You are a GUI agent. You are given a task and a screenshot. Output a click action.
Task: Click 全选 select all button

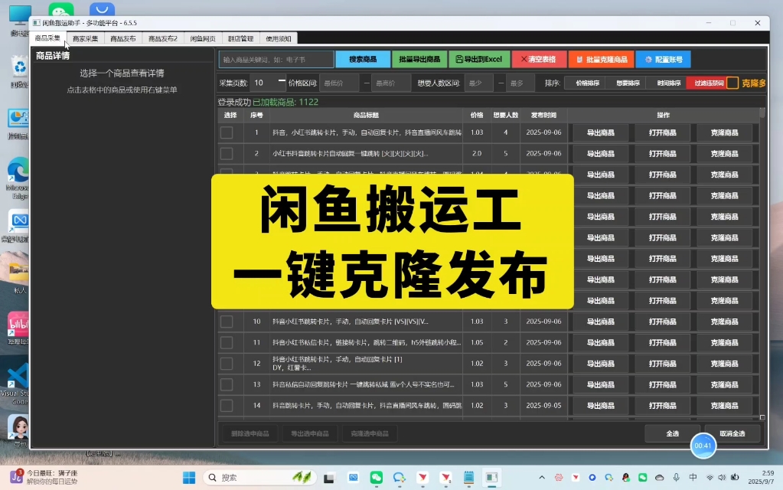672,433
